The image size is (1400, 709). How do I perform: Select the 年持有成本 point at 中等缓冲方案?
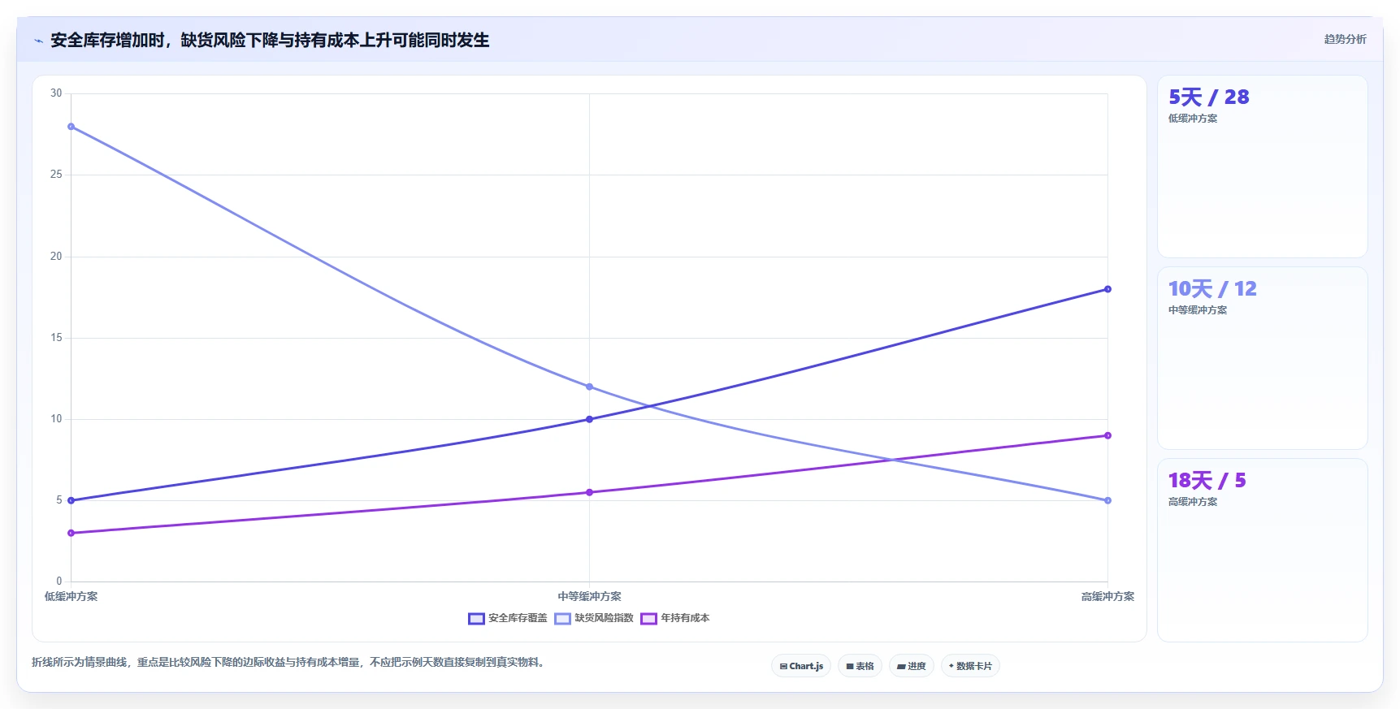coord(590,492)
